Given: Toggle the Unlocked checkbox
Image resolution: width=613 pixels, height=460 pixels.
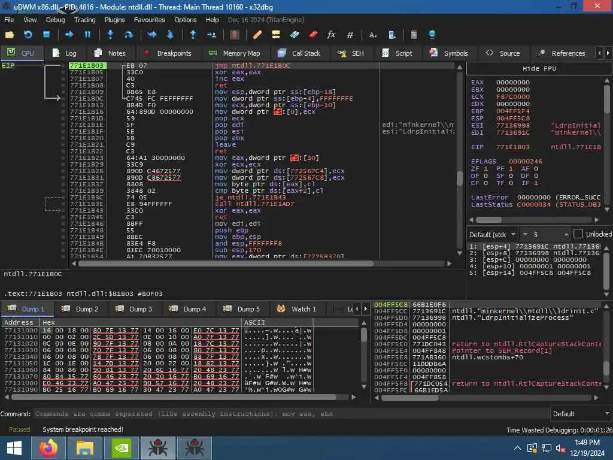Looking at the screenshot, I should pyautogui.click(x=578, y=234).
